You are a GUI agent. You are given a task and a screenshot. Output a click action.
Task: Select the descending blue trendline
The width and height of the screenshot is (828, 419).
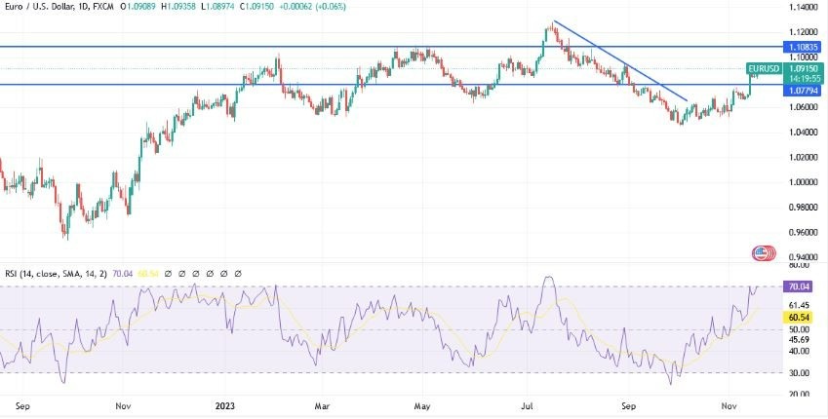(620, 60)
